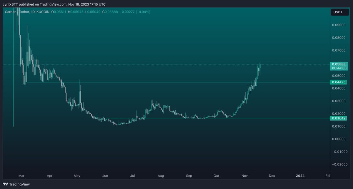Click the 2024 label on the time axis
The height and width of the screenshot is (189, 353).
coord(300,176)
